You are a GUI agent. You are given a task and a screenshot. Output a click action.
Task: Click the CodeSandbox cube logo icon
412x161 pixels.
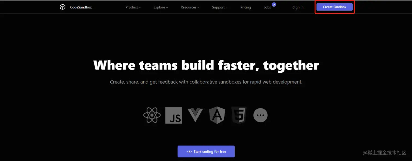[63, 7]
